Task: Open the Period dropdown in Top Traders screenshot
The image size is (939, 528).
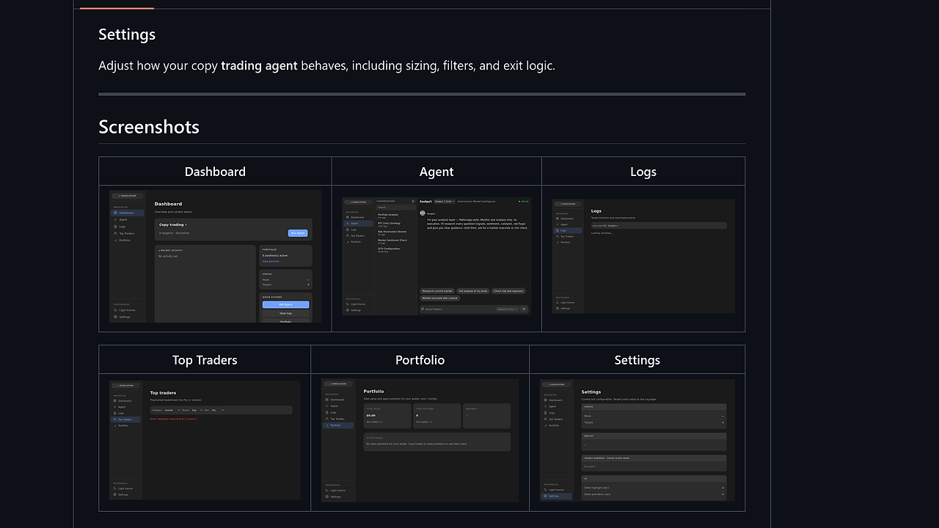Action: 197,410
